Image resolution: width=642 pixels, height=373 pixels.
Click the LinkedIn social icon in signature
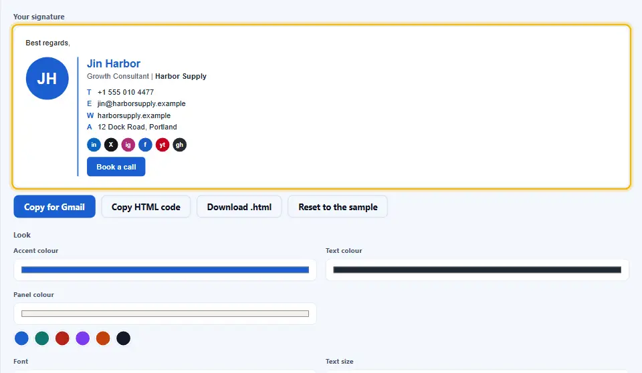(x=94, y=145)
